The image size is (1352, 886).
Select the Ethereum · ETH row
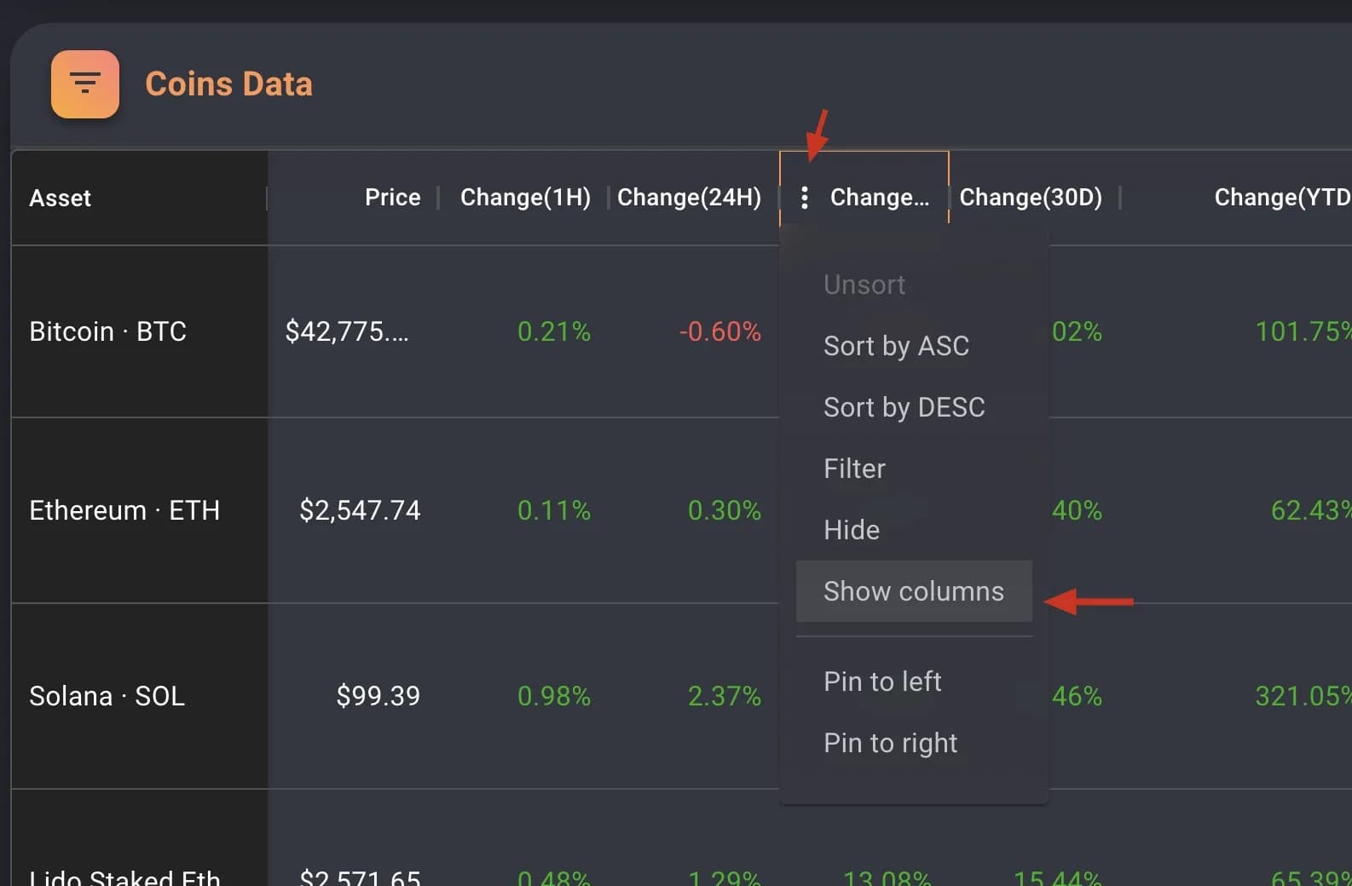(x=124, y=510)
